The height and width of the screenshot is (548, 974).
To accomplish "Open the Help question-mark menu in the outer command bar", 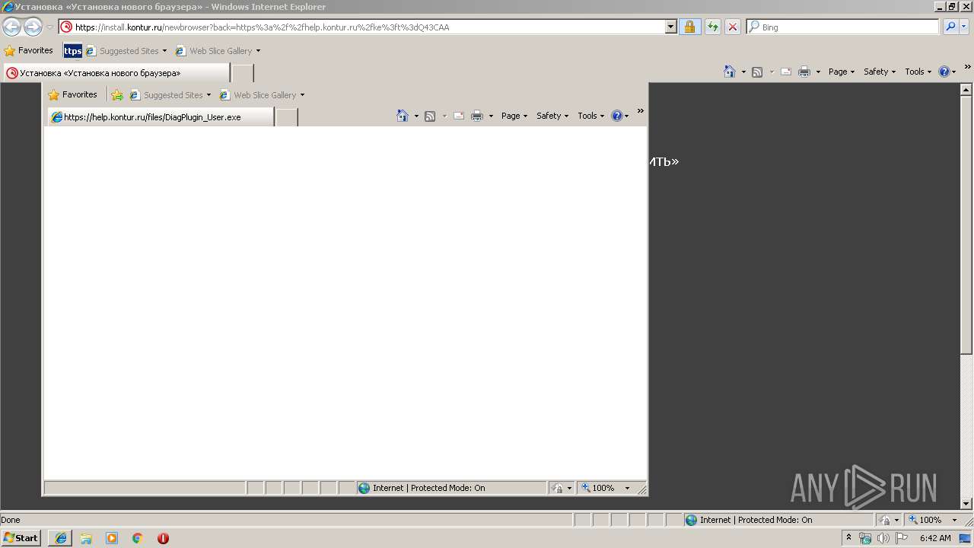I will (947, 72).
